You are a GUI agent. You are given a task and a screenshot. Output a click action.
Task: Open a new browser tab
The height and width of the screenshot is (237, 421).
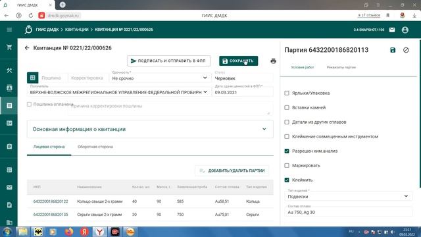click(x=62, y=5)
